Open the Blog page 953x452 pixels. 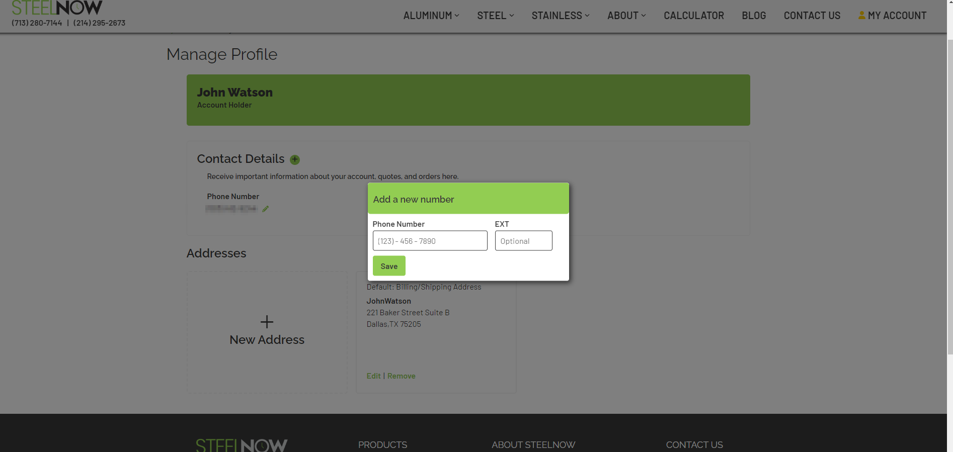tap(753, 16)
